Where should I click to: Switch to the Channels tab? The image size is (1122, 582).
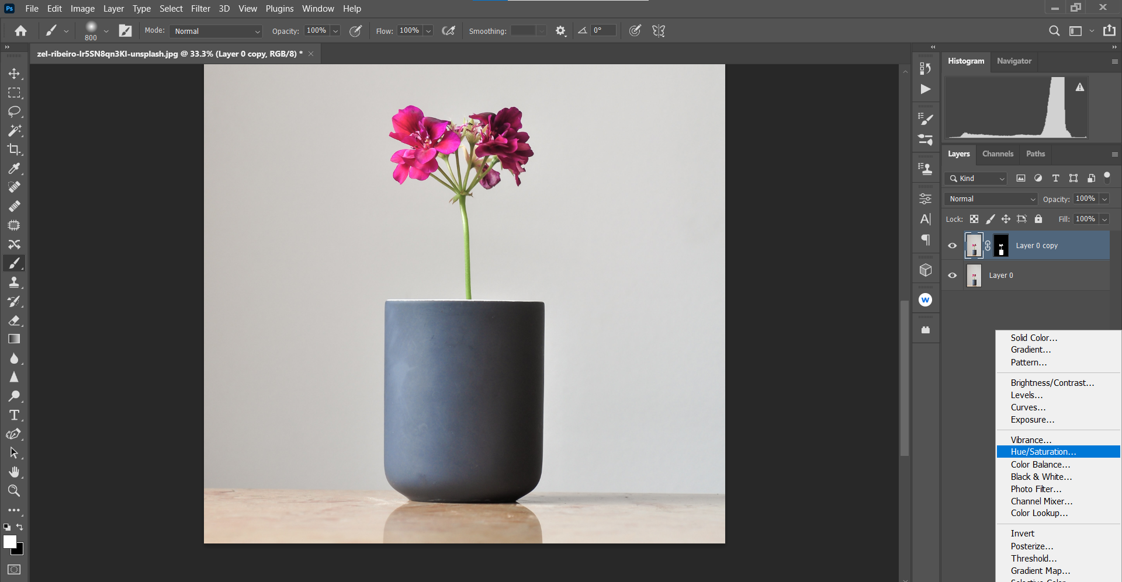point(998,154)
